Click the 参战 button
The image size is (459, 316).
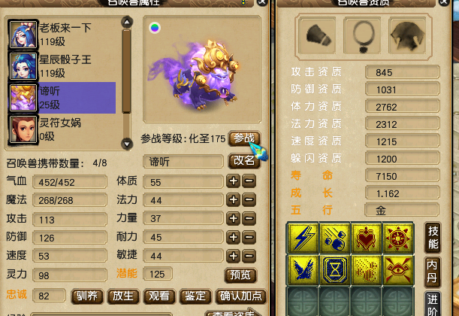[x=244, y=138]
